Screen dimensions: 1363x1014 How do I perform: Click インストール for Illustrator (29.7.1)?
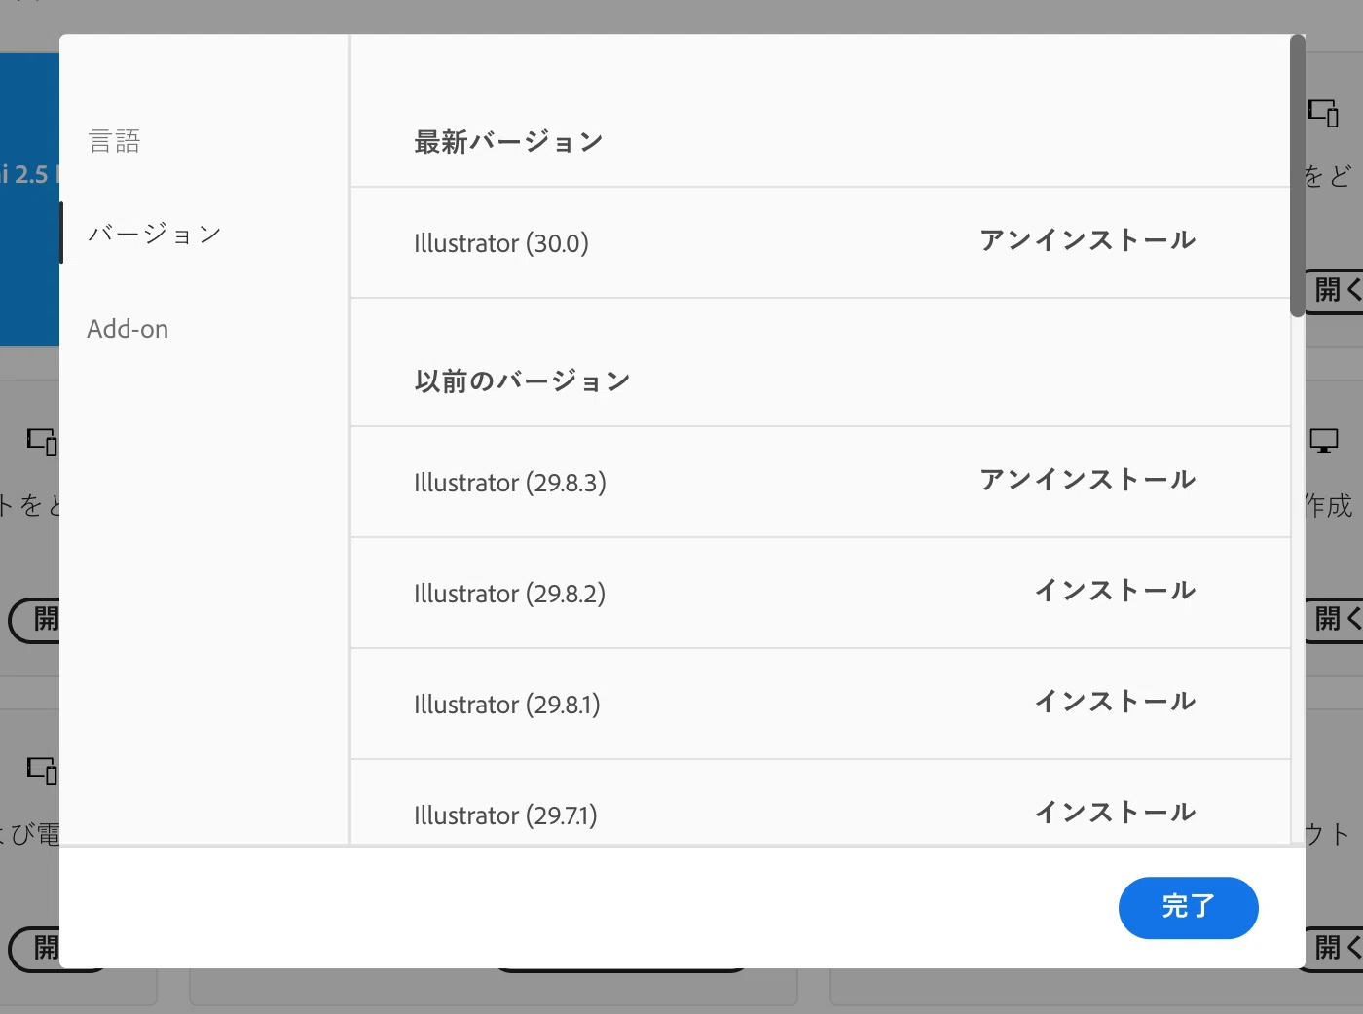[x=1115, y=813]
